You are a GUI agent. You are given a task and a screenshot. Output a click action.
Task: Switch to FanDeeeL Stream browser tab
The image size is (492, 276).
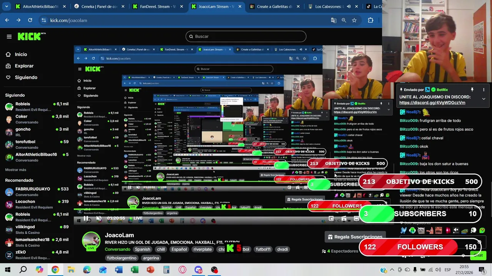tap(158, 7)
